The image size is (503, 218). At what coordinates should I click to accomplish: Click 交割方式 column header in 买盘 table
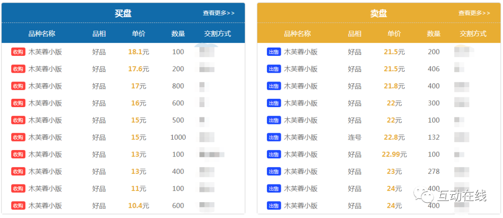click(218, 34)
